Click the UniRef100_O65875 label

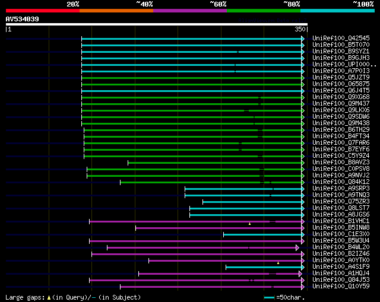341,84
